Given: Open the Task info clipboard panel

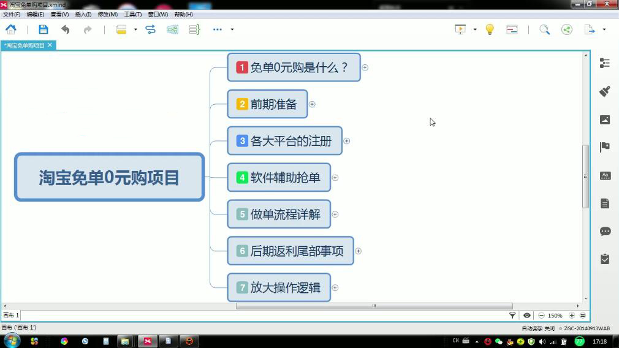Looking at the screenshot, I should [605, 259].
